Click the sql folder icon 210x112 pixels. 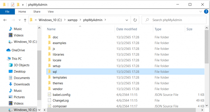point(49,71)
